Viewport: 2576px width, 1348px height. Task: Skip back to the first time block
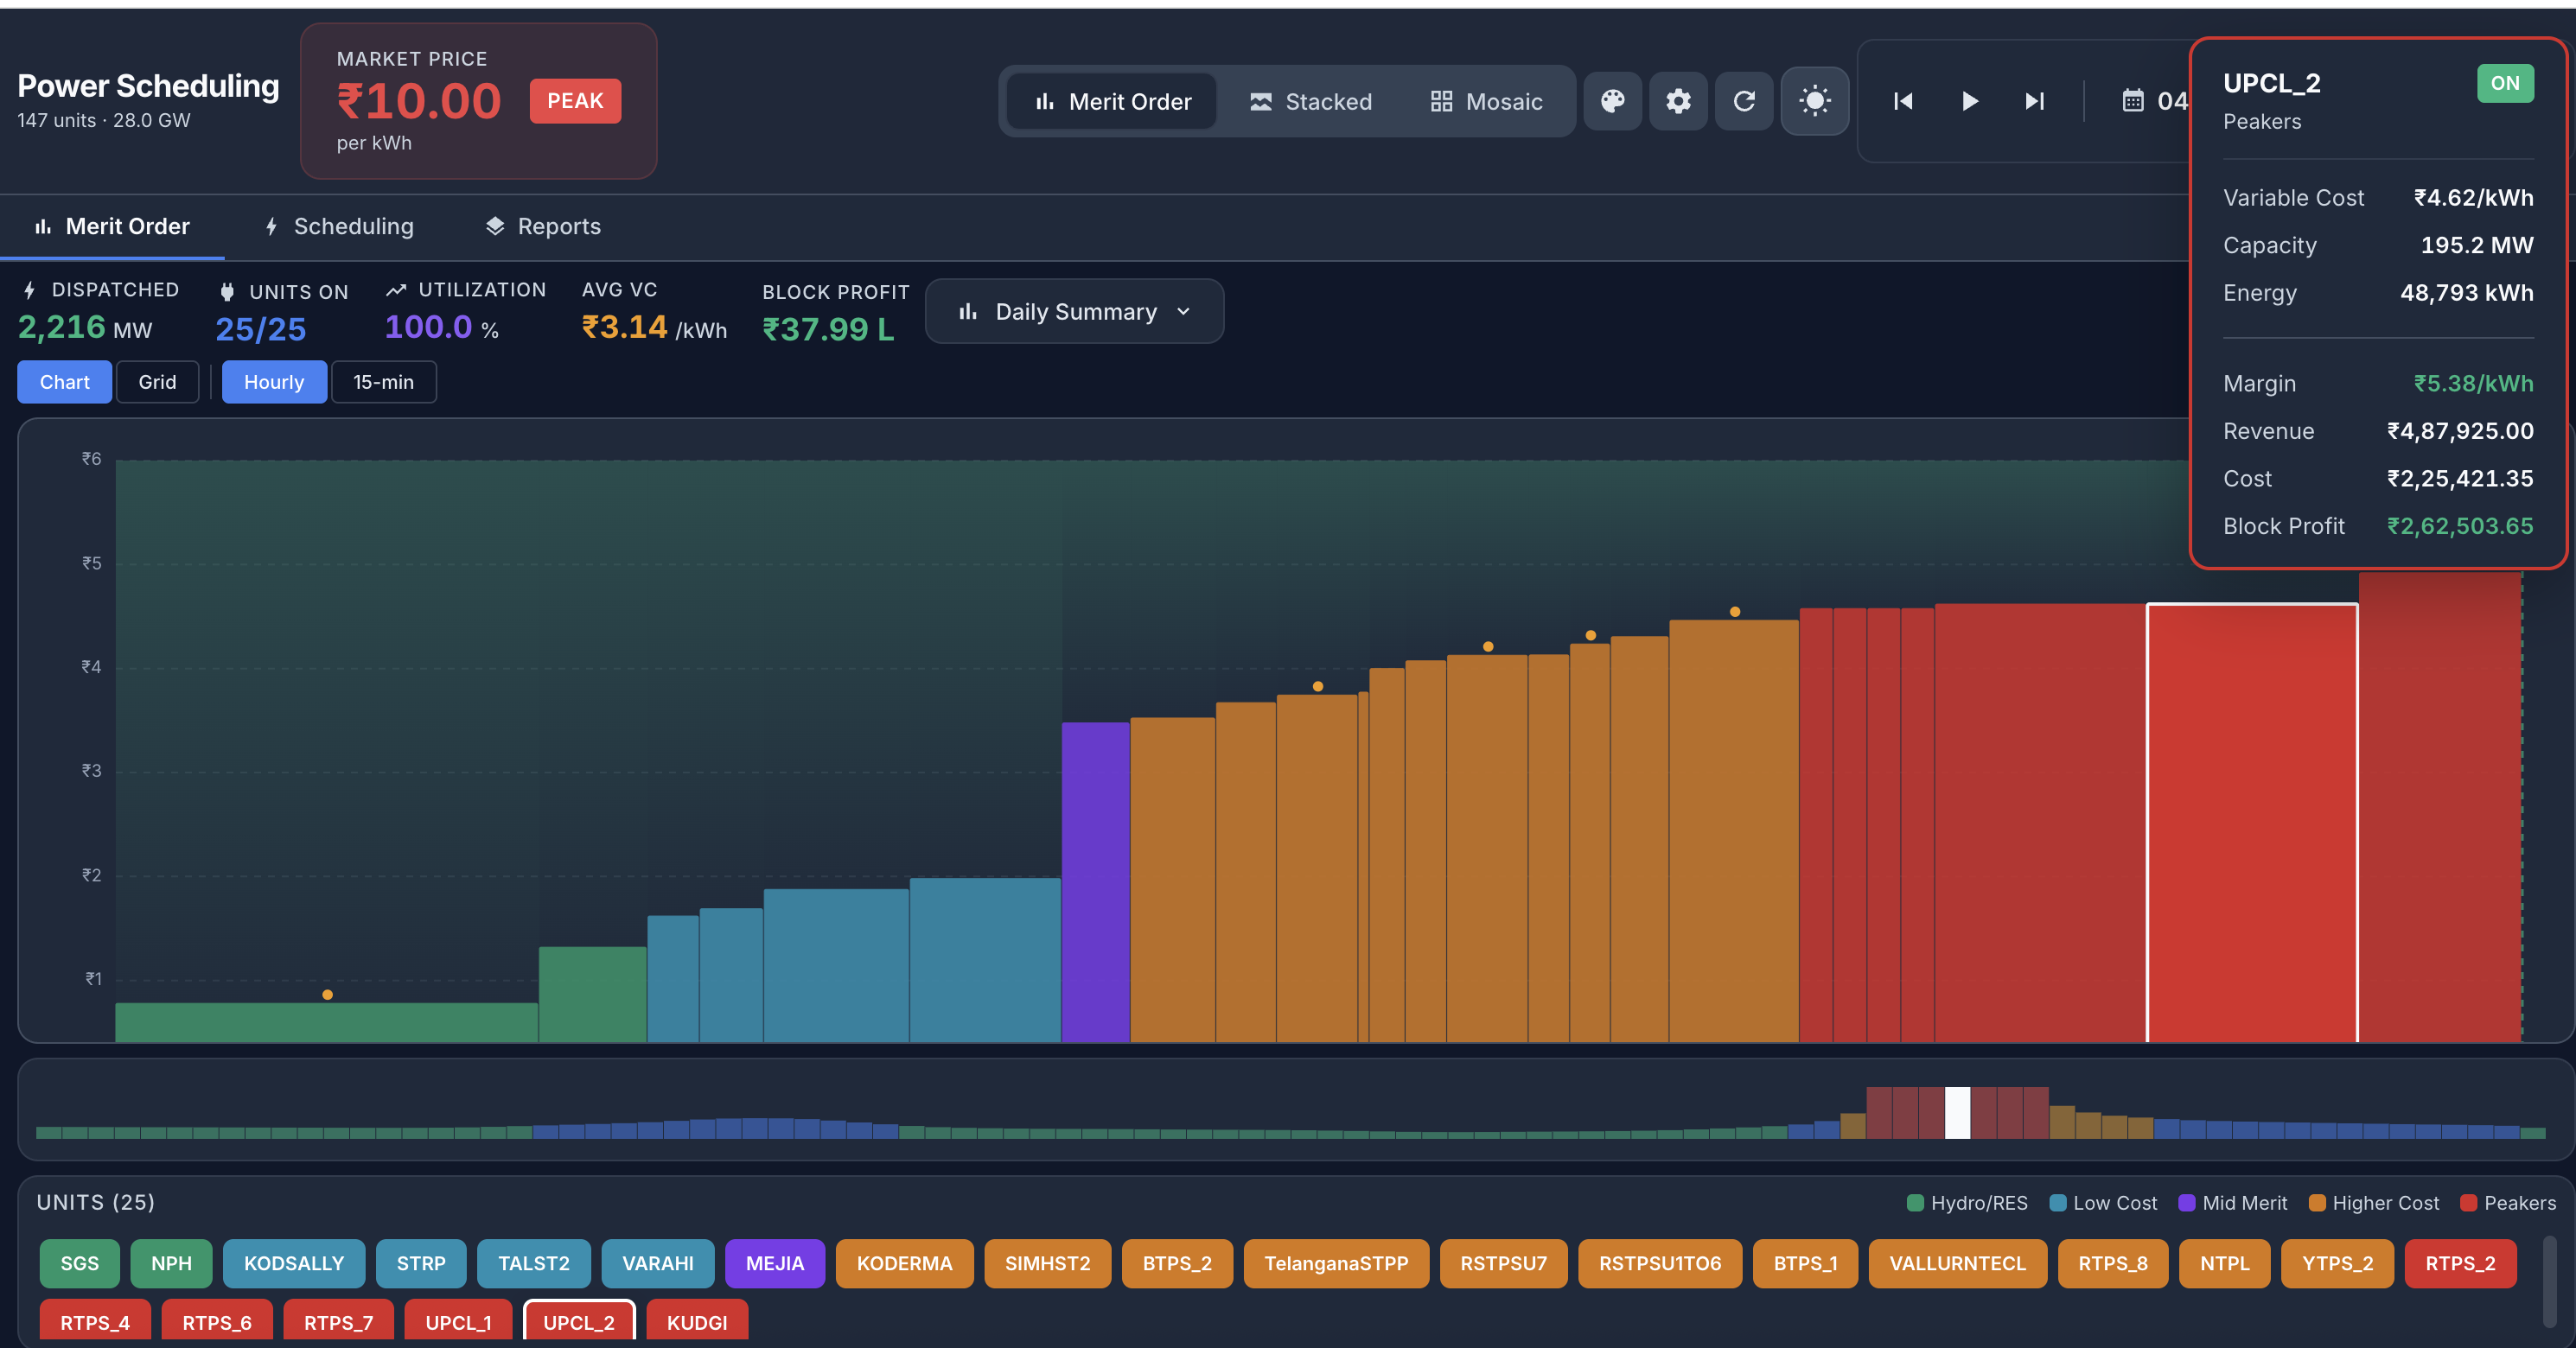point(1903,101)
